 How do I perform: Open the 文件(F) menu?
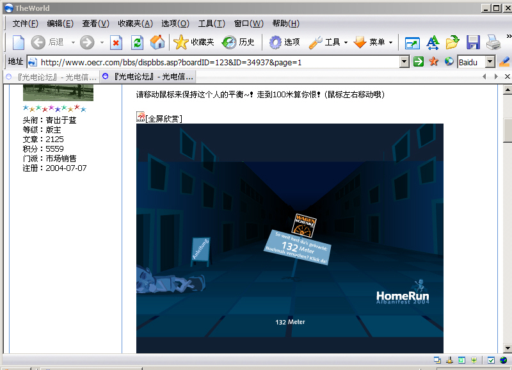point(25,24)
